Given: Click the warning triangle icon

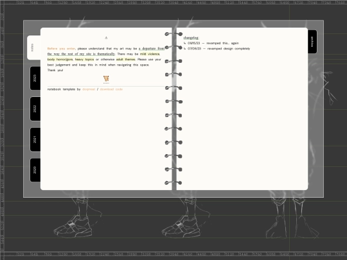Looking at the screenshot, I should tap(106, 38).
